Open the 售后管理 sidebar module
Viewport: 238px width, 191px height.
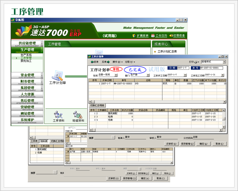[x=27, y=101]
